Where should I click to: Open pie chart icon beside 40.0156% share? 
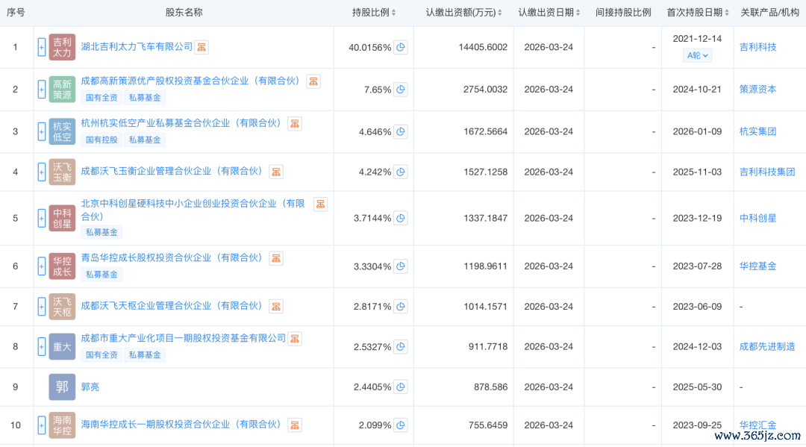pyautogui.click(x=401, y=47)
